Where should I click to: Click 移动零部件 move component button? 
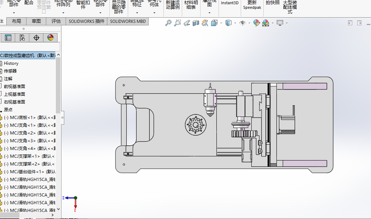pos(100,3)
